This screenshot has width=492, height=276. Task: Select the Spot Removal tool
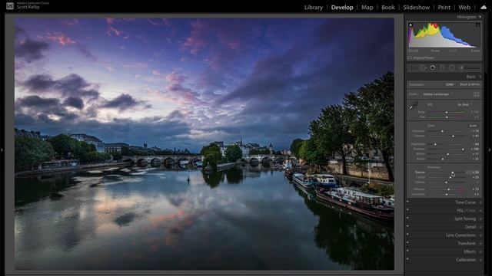pyautogui.click(x=422, y=68)
